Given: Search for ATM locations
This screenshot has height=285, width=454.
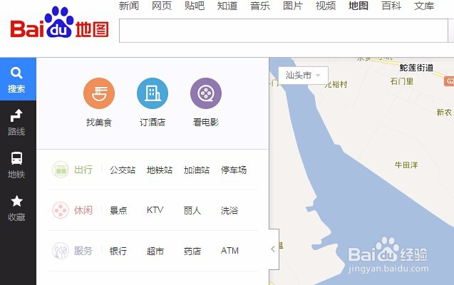Looking at the screenshot, I should [229, 251].
